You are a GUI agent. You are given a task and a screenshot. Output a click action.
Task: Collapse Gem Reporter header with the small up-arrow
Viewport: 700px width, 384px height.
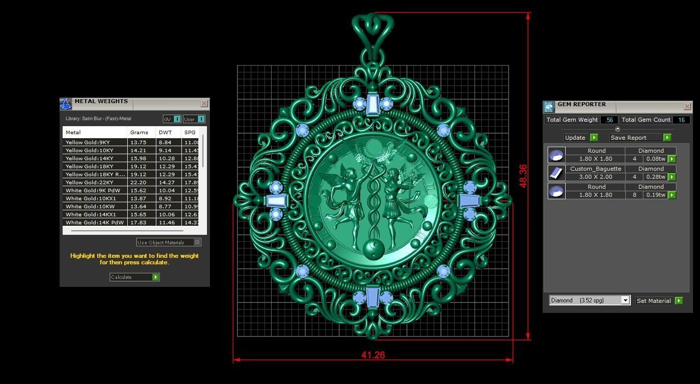[x=617, y=129]
